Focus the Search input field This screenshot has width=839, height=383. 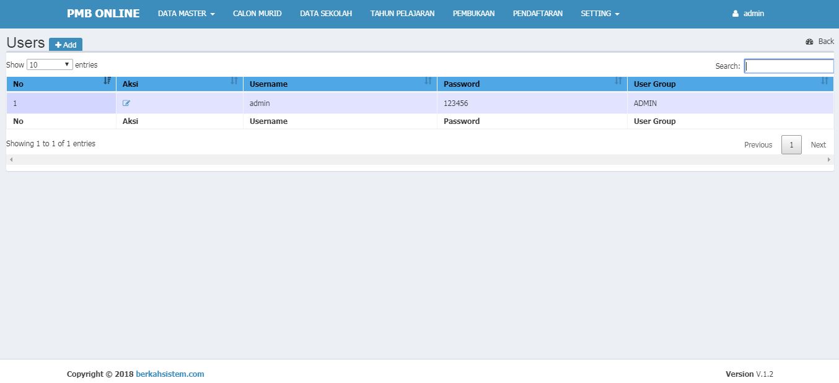tap(789, 66)
